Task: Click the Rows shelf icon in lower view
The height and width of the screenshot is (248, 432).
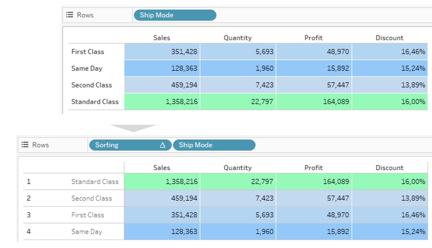Action: [25, 145]
